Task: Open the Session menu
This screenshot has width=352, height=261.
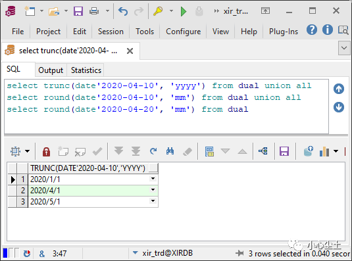Action: 111,32
